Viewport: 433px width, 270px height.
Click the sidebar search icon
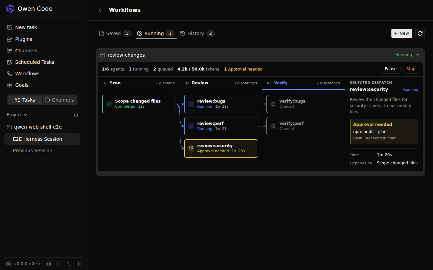coord(76,115)
